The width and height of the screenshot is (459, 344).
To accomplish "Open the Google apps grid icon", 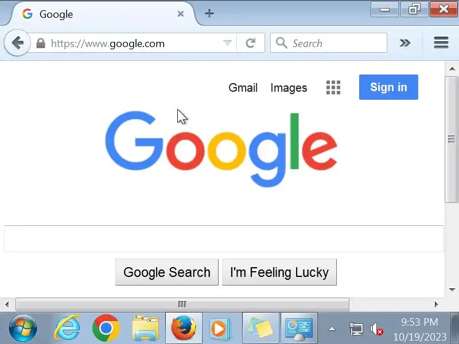I will point(333,88).
